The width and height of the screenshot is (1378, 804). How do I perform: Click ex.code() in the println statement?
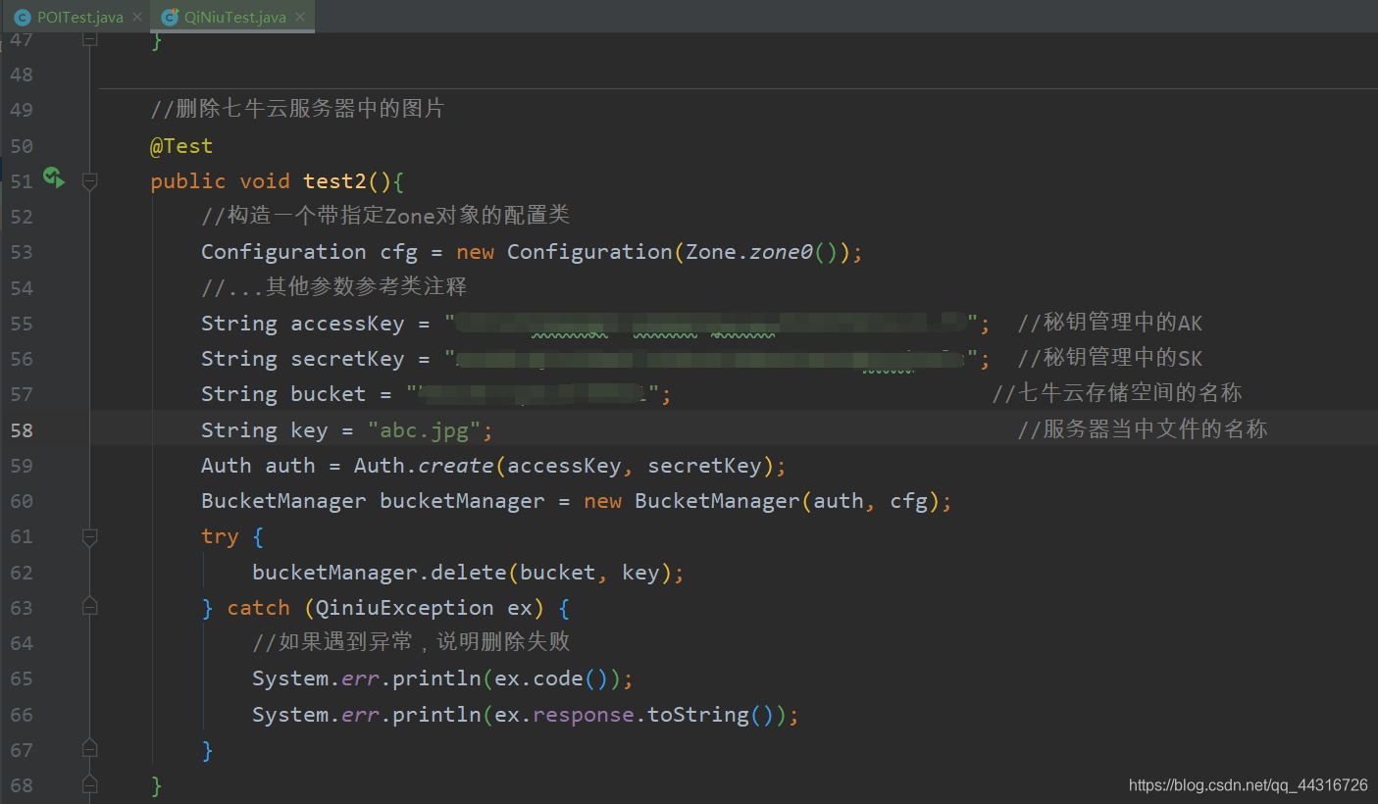[x=552, y=678]
